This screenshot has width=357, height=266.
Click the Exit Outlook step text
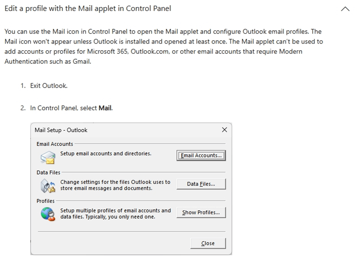[x=49, y=85]
